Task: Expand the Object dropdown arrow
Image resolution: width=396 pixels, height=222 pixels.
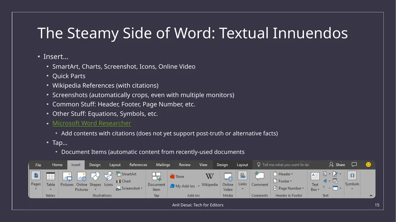Action: click(340, 188)
